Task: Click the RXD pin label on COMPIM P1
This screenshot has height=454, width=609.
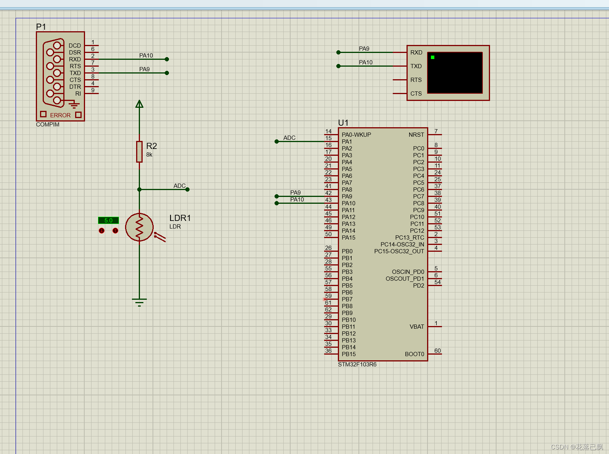Action: (75, 59)
